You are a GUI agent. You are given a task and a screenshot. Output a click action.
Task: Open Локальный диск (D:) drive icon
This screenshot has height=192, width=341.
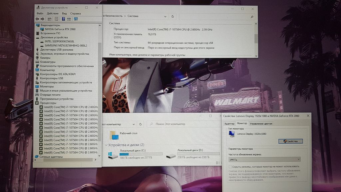[170, 155]
